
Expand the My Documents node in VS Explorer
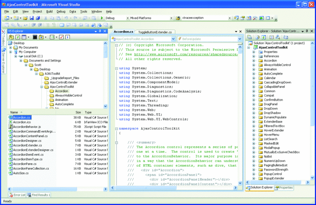[11, 48]
